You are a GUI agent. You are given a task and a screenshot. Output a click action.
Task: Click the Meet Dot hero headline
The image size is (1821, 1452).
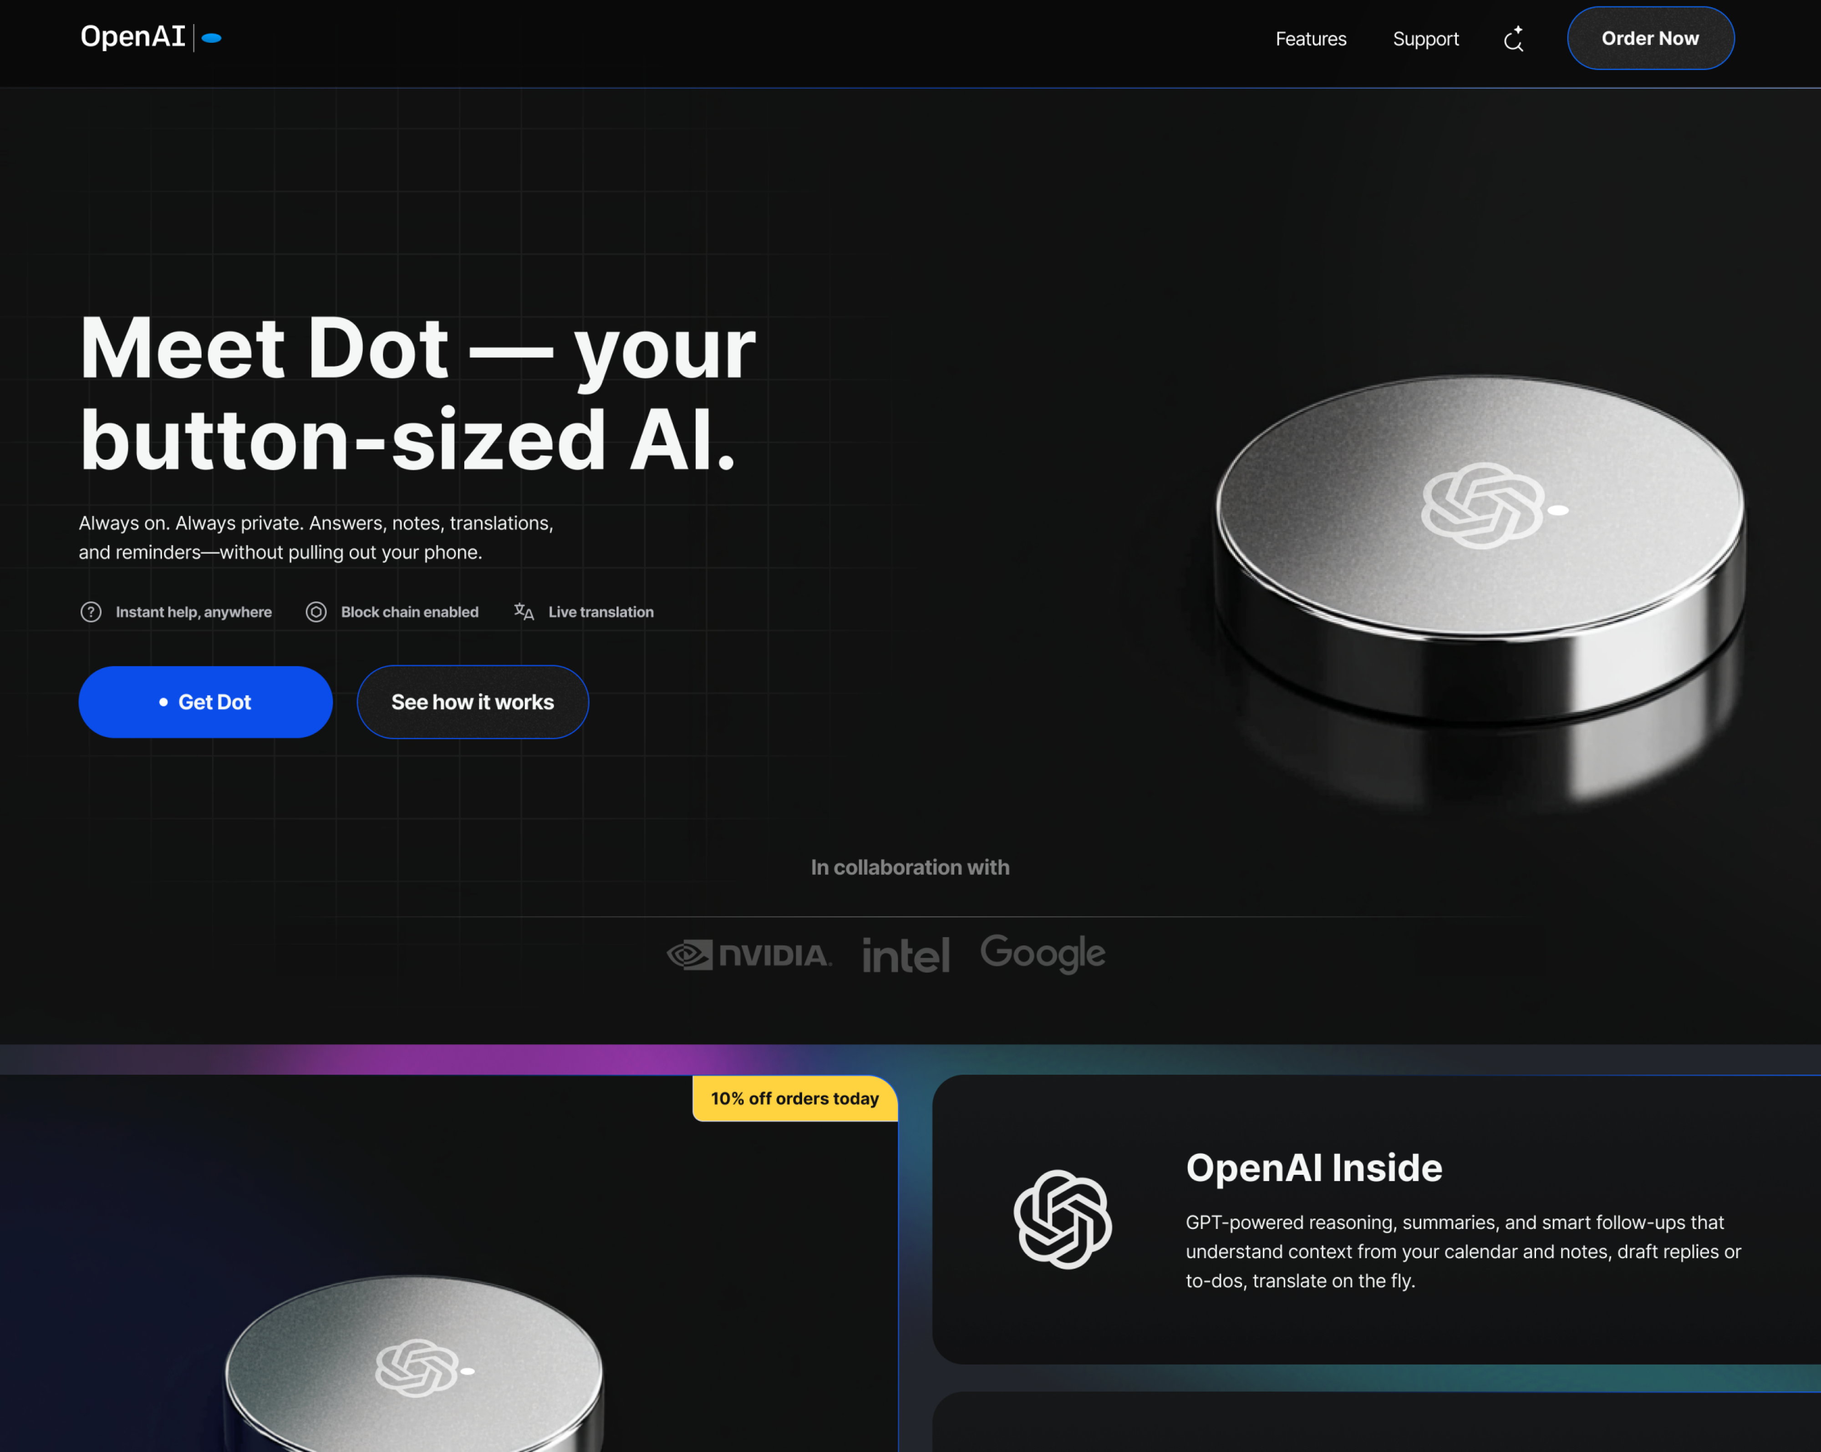point(417,393)
